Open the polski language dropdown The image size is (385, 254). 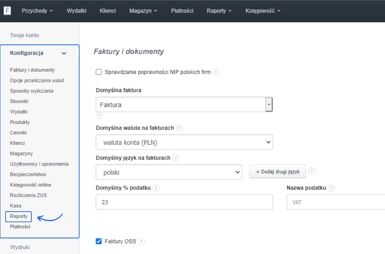click(169, 172)
